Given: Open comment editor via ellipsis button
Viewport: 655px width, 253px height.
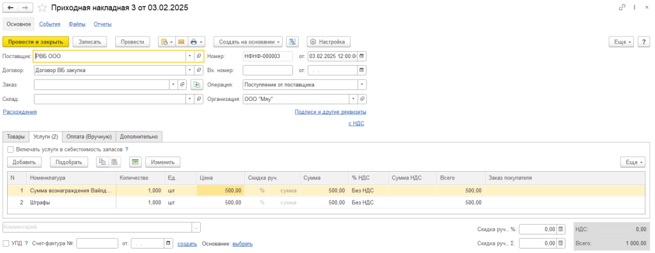Looking at the screenshot, I should (x=196, y=227).
